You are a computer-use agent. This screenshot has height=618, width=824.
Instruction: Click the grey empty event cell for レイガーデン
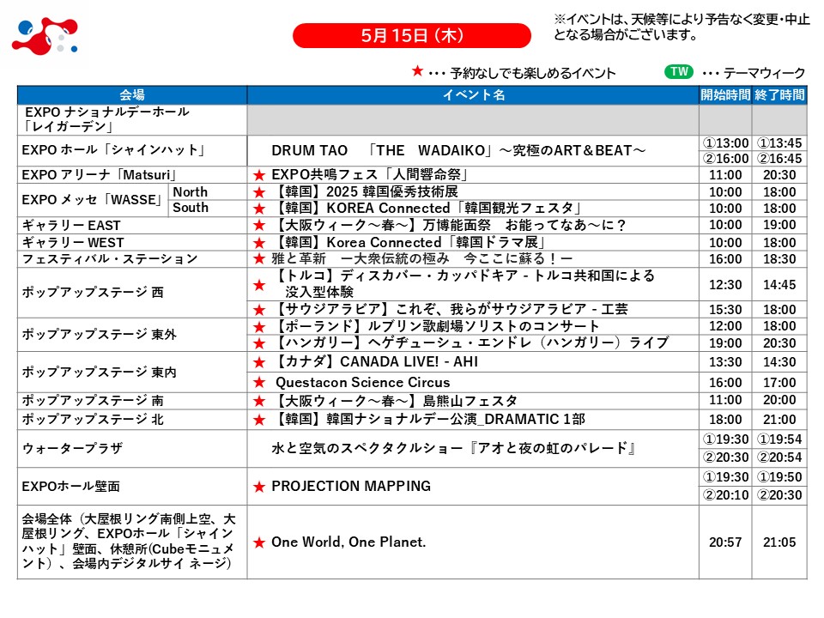473,119
